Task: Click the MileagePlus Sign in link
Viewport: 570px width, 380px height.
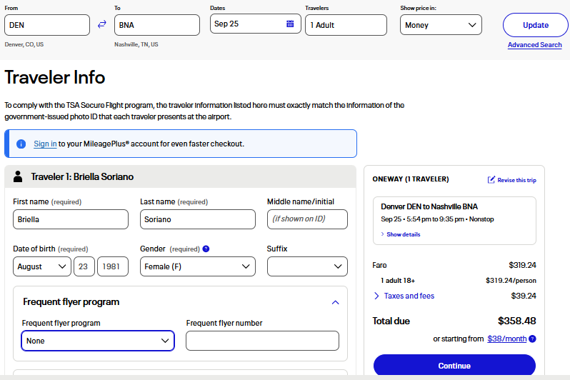Action: tap(45, 144)
